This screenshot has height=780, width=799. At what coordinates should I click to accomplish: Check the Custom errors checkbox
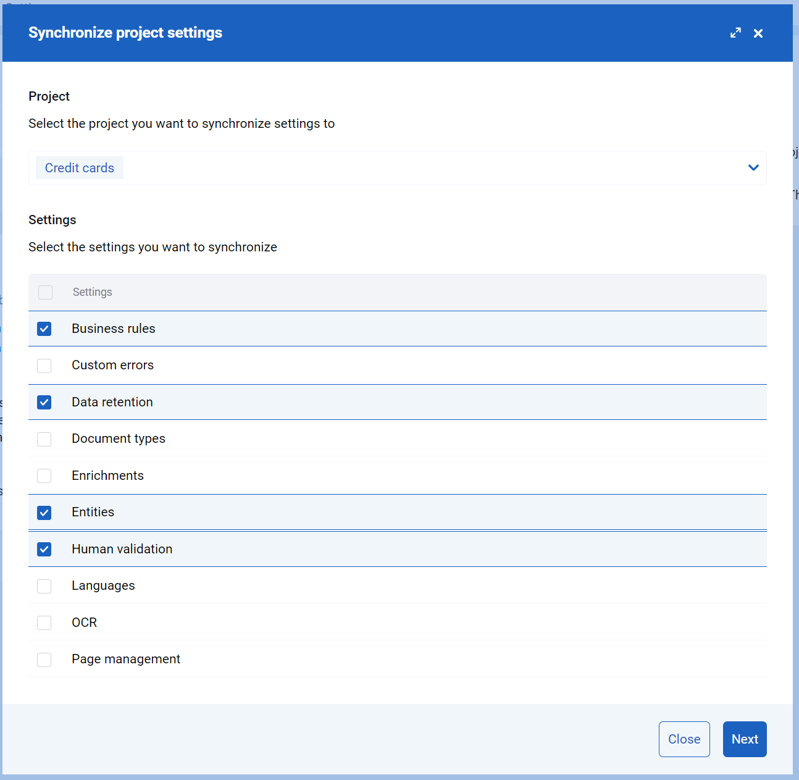pos(44,366)
